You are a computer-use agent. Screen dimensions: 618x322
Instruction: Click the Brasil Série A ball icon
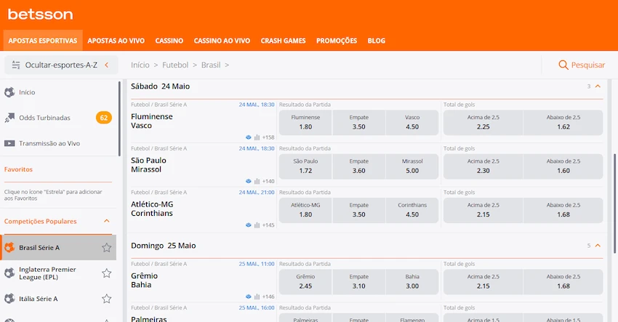[9, 248]
